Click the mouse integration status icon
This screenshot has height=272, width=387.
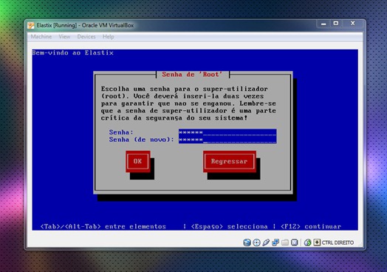point(307,242)
